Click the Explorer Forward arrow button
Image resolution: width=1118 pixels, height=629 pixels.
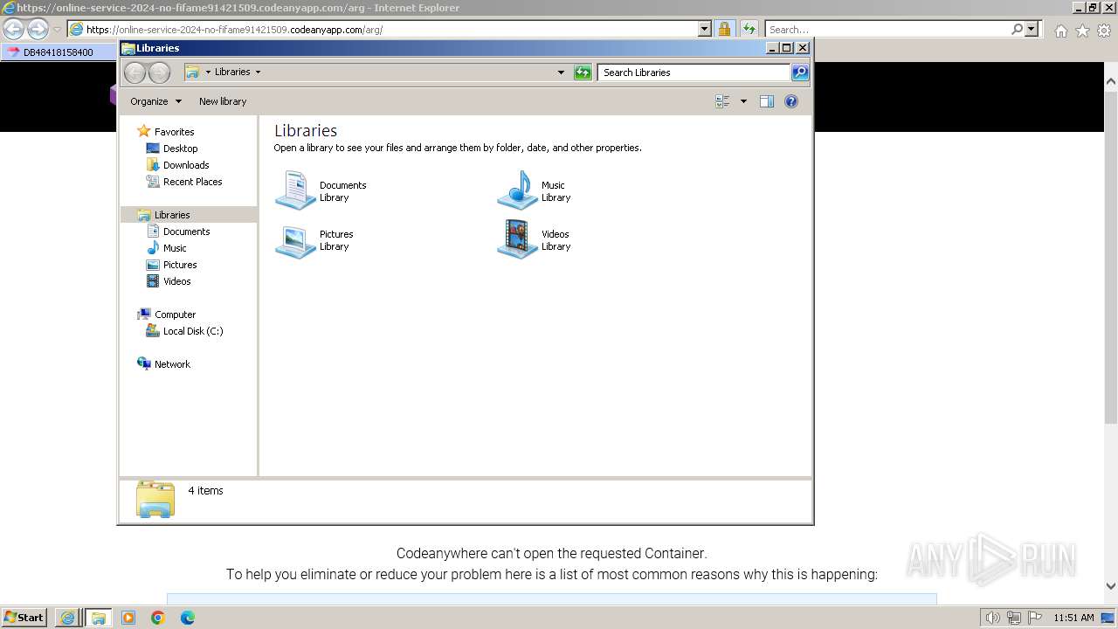(x=159, y=73)
